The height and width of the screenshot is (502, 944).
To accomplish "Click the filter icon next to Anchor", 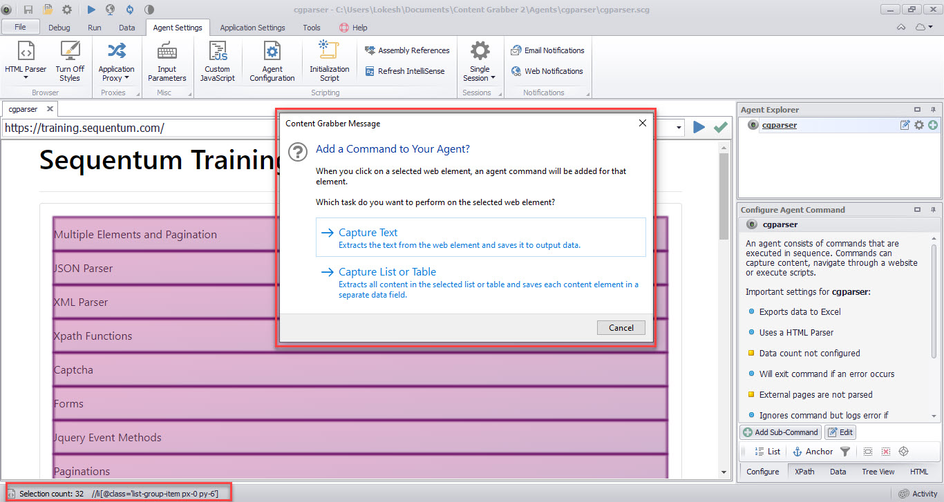I will coord(844,451).
